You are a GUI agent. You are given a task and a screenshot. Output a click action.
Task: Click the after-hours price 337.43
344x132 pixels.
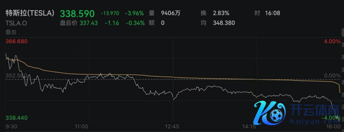tap(89, 23)
